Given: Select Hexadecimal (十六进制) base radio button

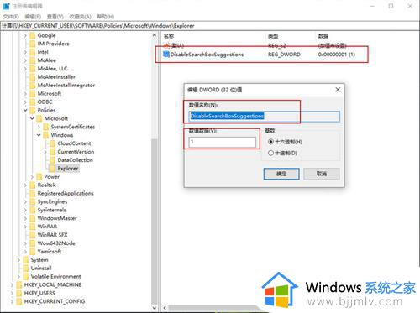Looking at the screenshot, I should click(270, 142).
